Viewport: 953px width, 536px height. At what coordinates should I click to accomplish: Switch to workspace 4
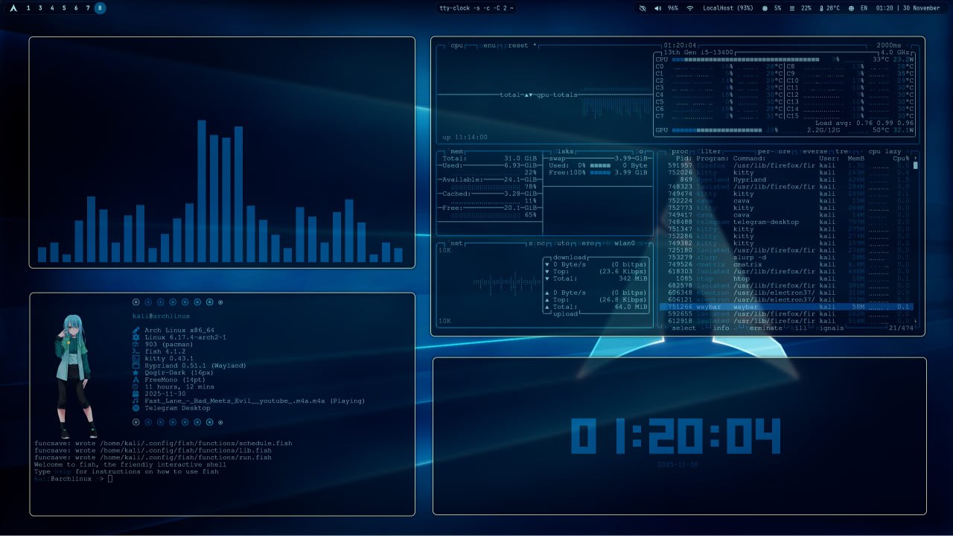pos(52,7)
